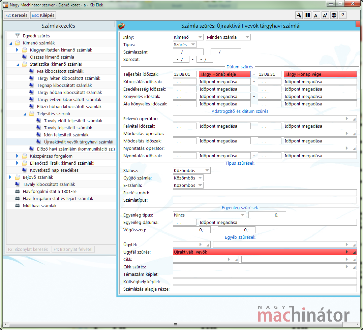The height and width of the screenshot is (330, 363).
Task: Open help with the question mark icon
Action: (x=342, y=15)
